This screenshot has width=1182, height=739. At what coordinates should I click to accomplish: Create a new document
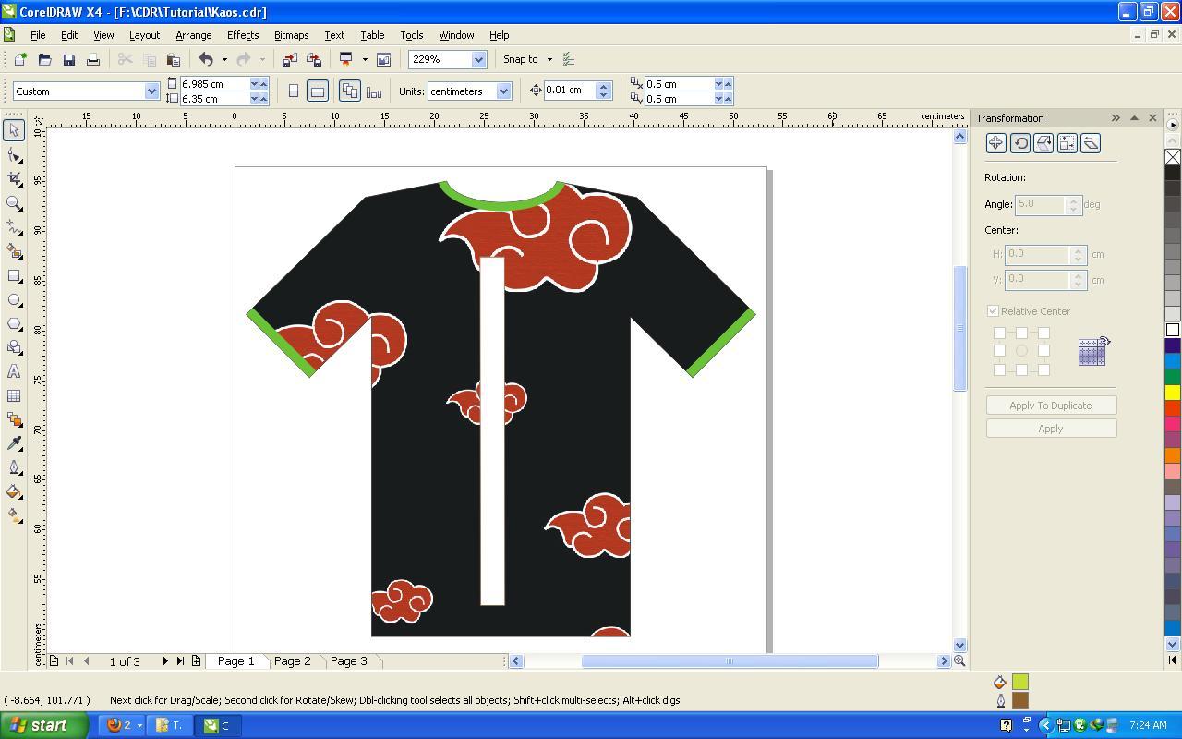click(x=20, y=59)
